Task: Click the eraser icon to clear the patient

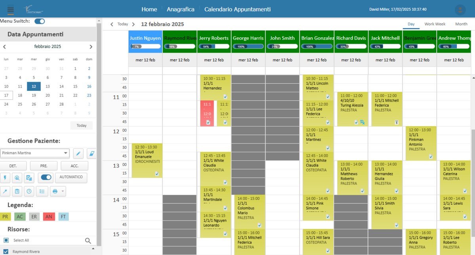Action: coord(91,153)
